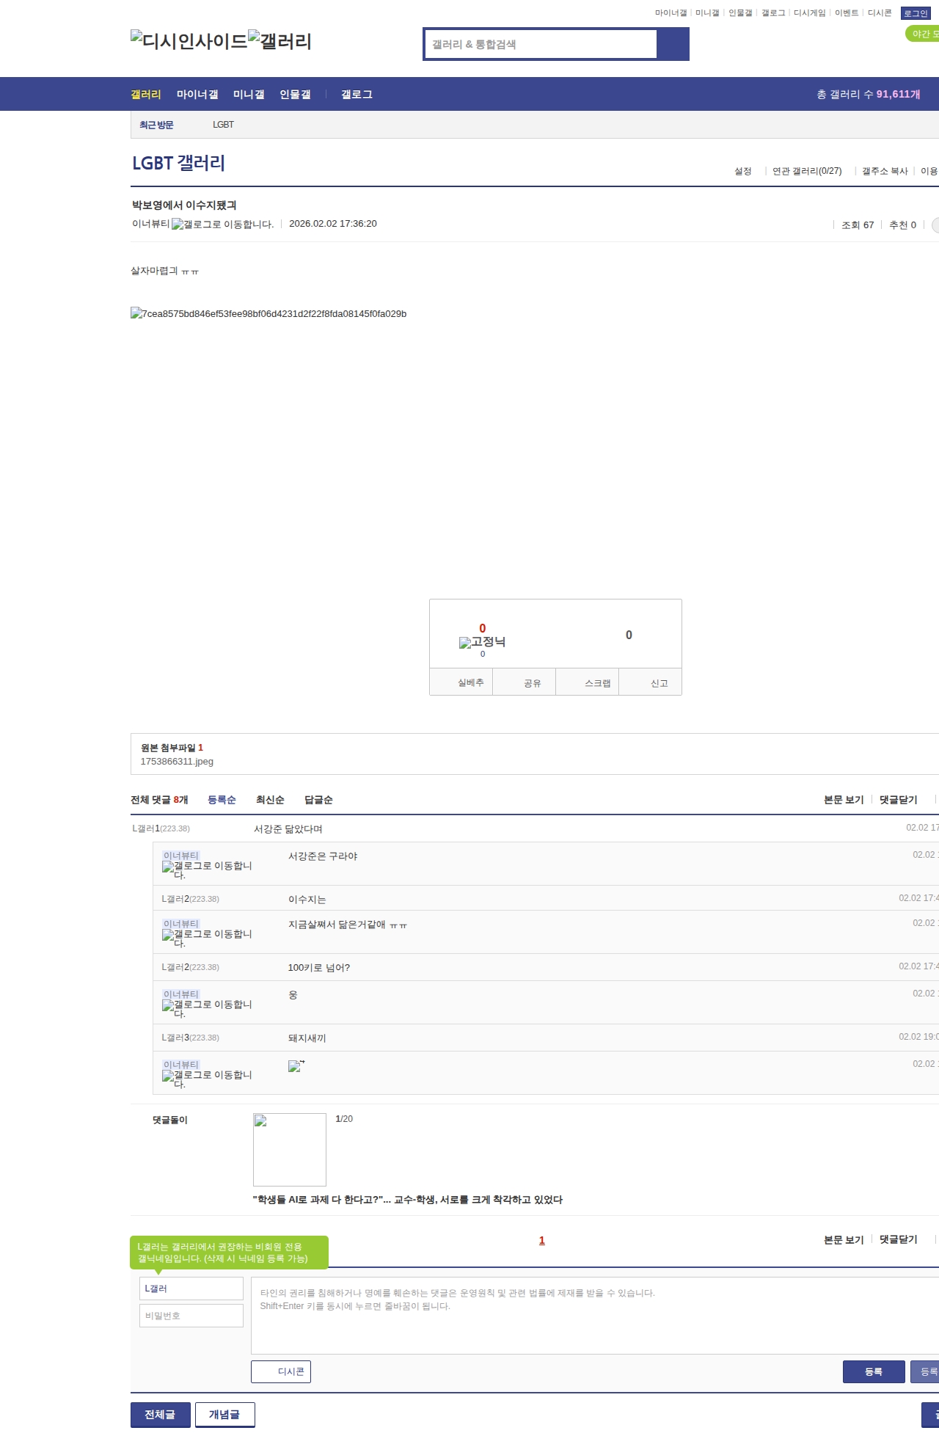Open attached file 1753866311.jpeg
The height and width of the screenshot is (1436, 939).
point(177,762)
